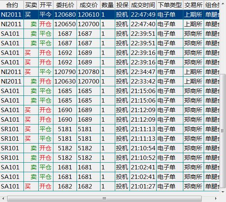
Task: Select the NI2011 row traded at 22:47:40
Action: coord(110,24)
